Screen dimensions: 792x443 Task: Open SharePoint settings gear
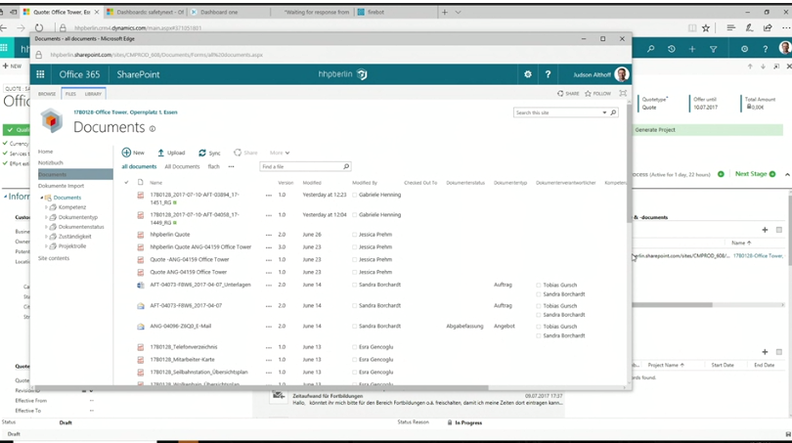click(x=528, y=74)
